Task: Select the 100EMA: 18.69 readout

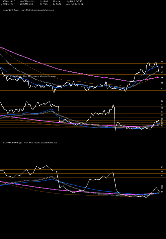Action: (x=27, y=1)
